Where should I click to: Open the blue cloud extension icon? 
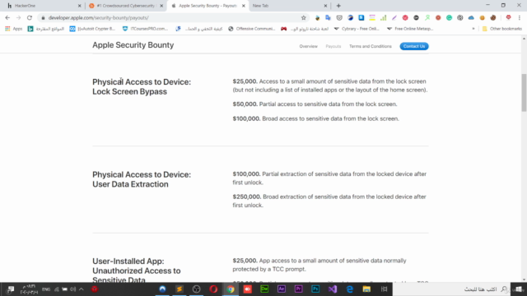[x=471, y=18]
